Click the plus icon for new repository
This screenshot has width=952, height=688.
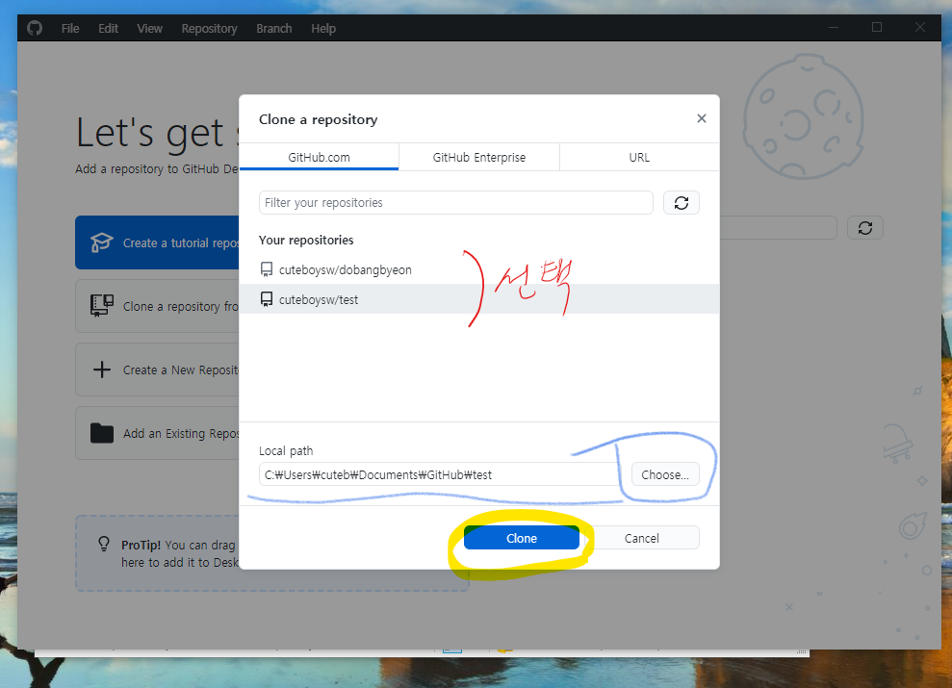point(102,369)
